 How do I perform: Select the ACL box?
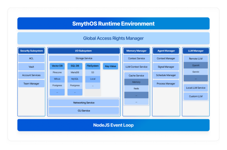pos(31,58)
